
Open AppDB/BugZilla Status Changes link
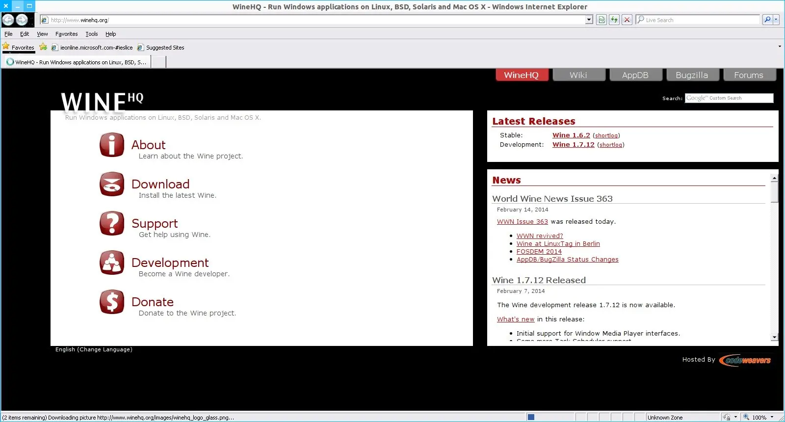click(x=567, y=260)
